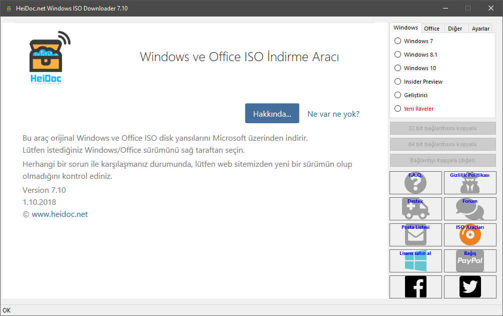Click the Posta Listesi envelope icon
This screenshot has height=316, width=503.
415,235
